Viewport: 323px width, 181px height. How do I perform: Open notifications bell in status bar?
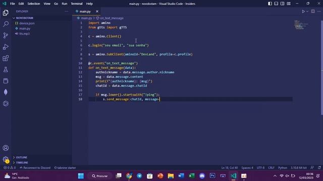click(x=319, y=168)
